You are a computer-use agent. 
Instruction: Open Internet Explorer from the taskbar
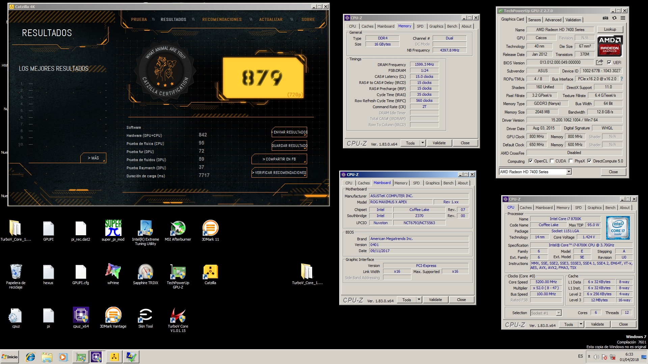[30, 357]
